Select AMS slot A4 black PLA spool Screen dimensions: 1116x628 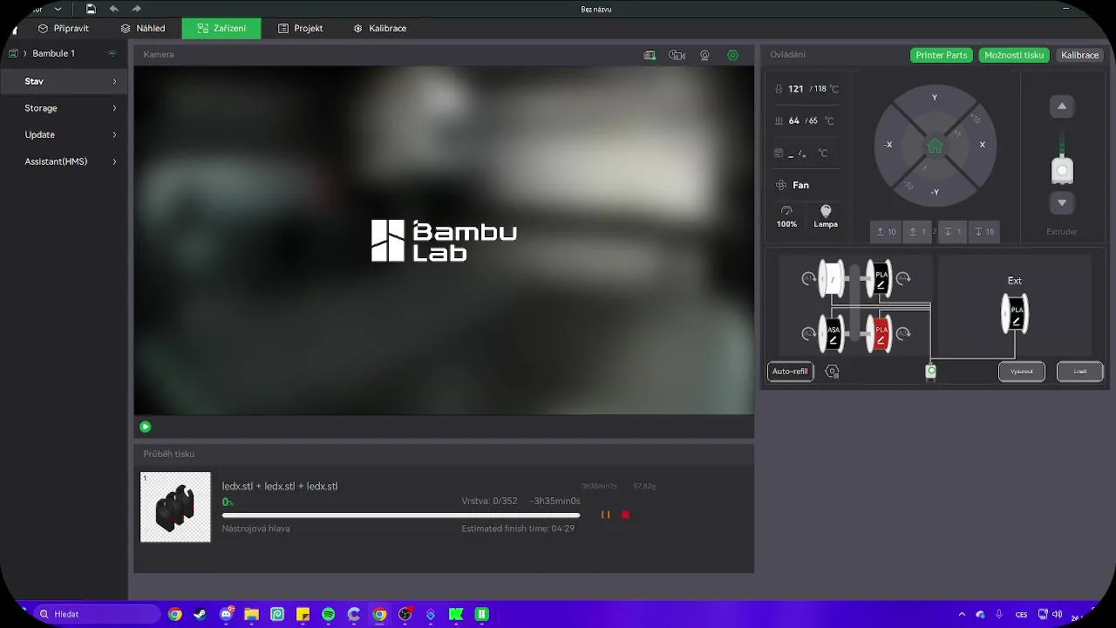point(881,279)
